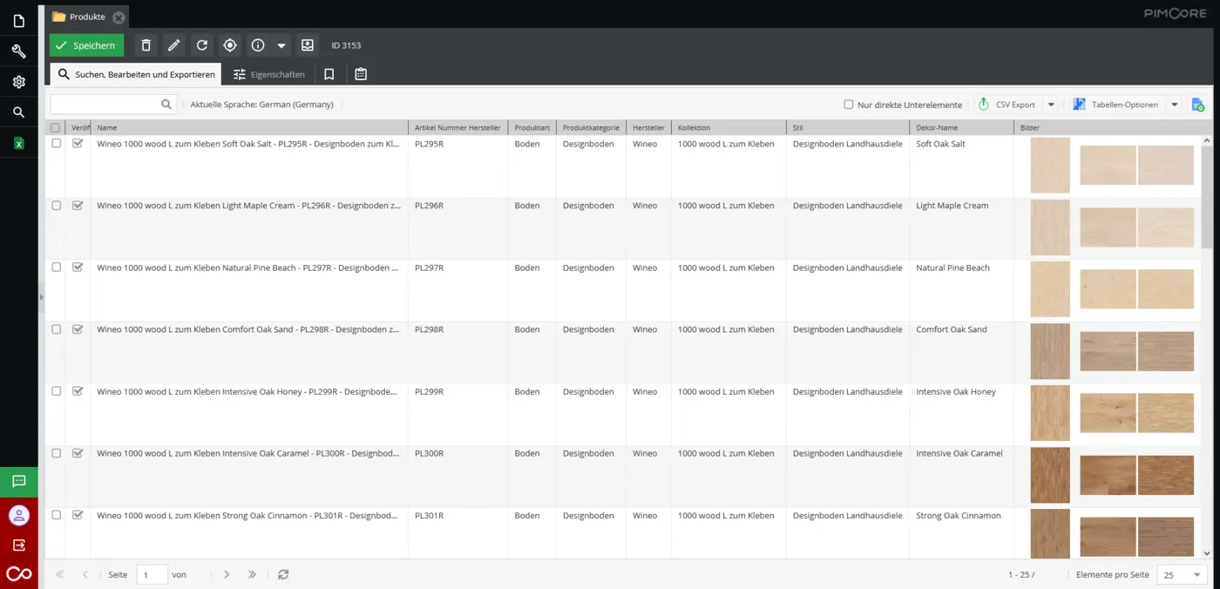Enable Nur direkte Unterelemente checkbox
The image size is (1220, 589).
point(849,105)
